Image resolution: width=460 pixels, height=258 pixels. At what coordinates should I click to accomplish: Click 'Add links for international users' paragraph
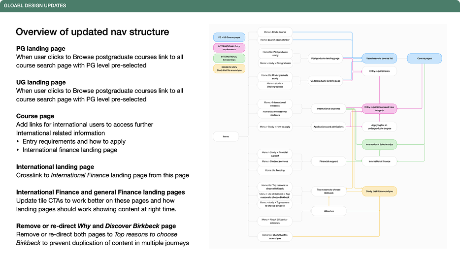[x=85, y=129]
